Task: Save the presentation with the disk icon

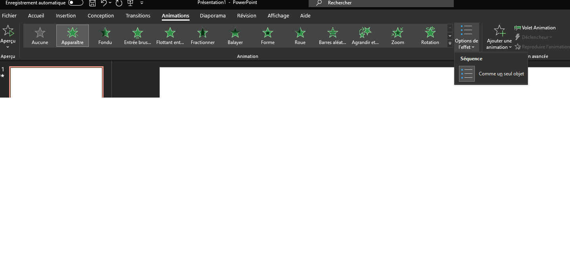Action: [x=92, y=3]
